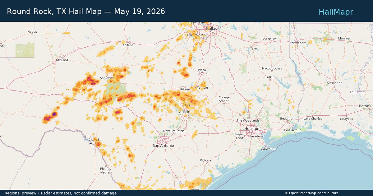
Task: Select the Piedras Negras label
Action: pyautogui.click(x=106, y=170)
